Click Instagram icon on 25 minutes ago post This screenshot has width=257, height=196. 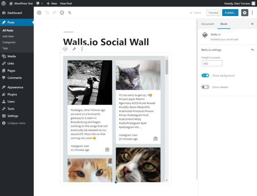[155, 139]
